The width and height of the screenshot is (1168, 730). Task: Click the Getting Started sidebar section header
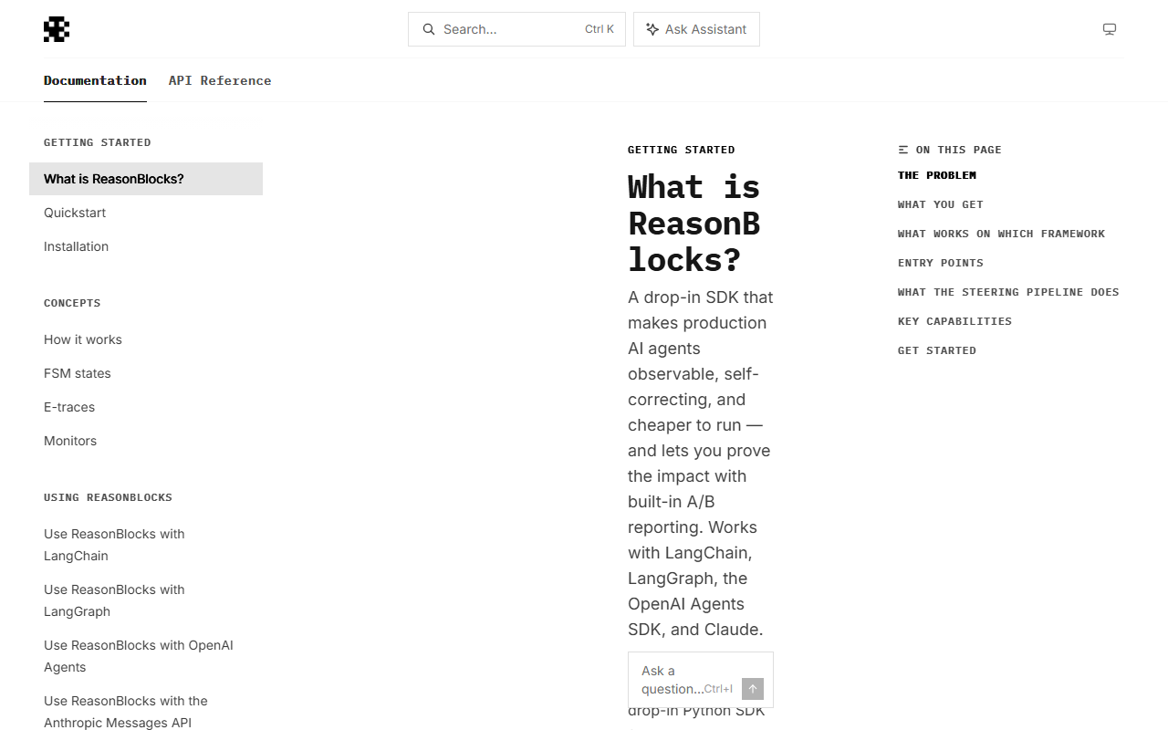click(x=98, y=142)
